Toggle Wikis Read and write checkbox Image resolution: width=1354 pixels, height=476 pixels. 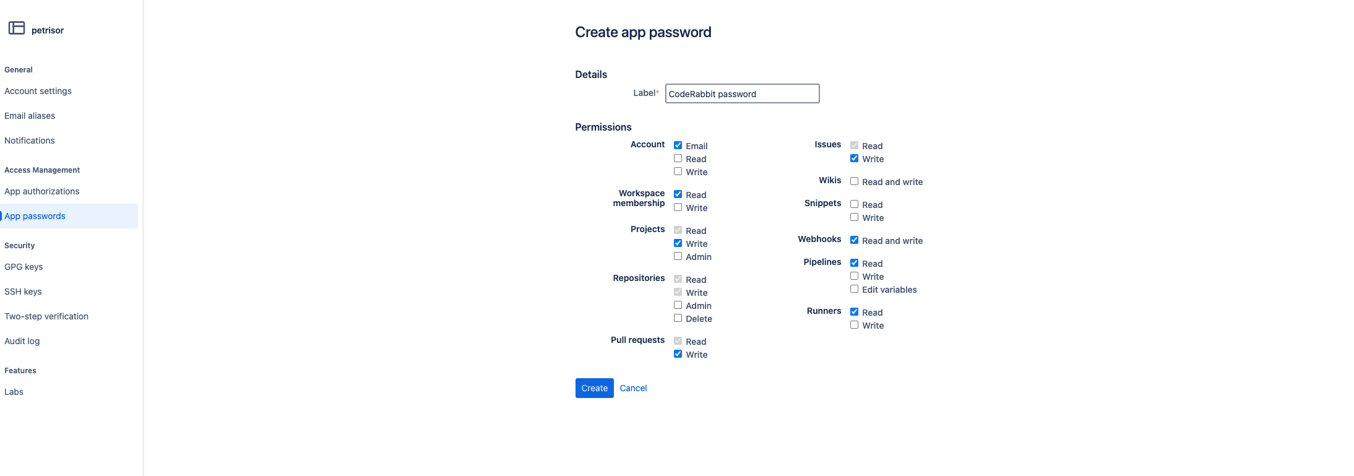click(x=855, y=181)
